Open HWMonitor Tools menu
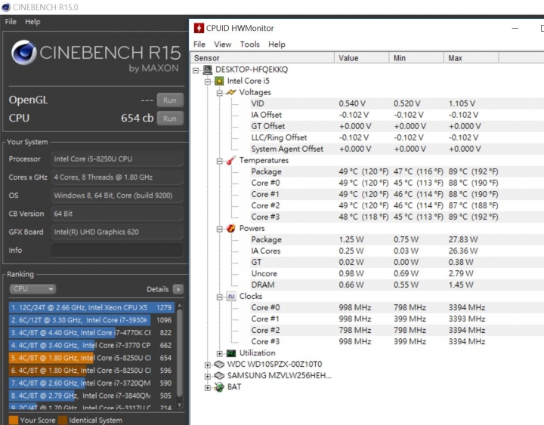Screen dimensions: 544x425 [250, 45]
